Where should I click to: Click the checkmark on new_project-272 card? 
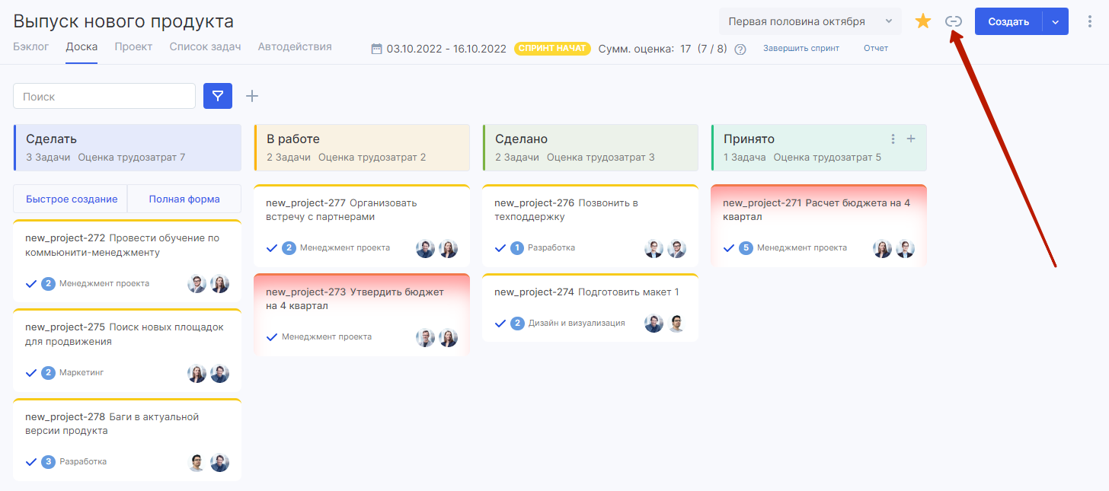coord(31,284)
